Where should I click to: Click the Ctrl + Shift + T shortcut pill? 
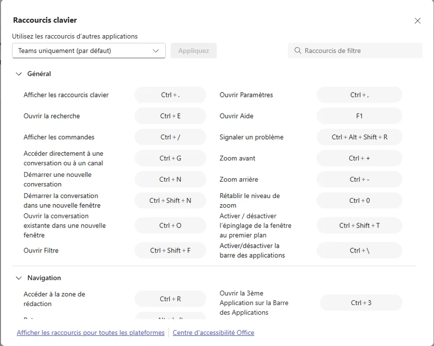pyautogui.click(x=359, y=226)
